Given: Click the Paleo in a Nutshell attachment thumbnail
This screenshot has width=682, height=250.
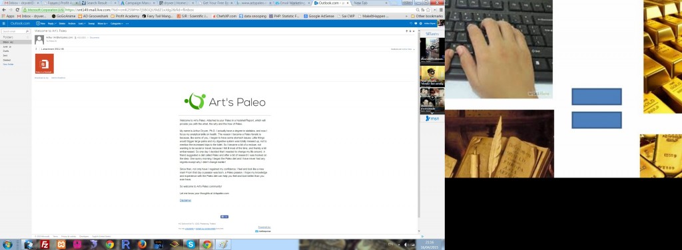Looking at the screenshot, I should (45, 64).
